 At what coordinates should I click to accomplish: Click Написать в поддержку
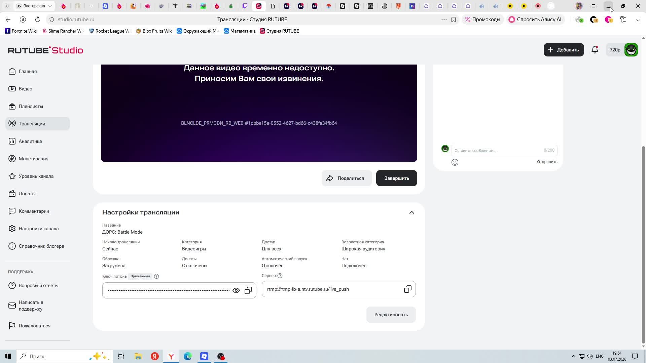click(38, 306)
